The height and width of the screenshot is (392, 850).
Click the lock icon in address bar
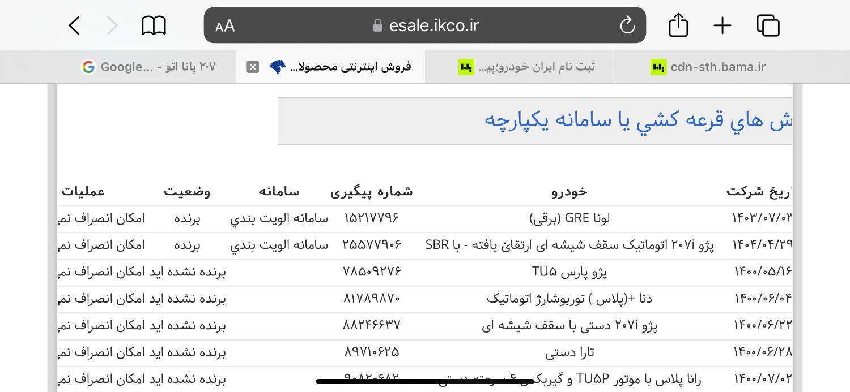pos(378,25)
